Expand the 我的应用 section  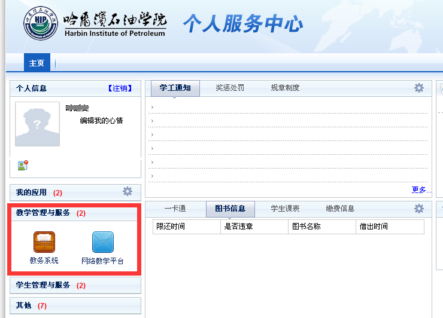31,192
